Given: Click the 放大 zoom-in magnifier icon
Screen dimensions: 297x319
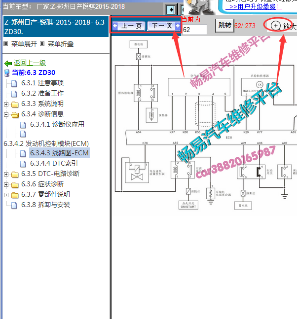Looking at the screenshot, I should point(275,26).
